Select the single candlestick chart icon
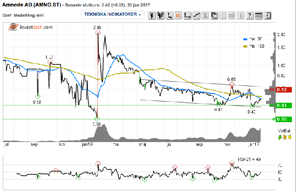Image resolution: width=296 pixels, height=192 pixels. click(152, 15)
